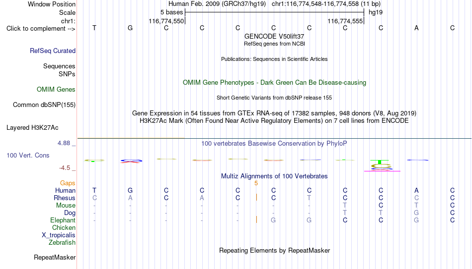
Task: Click the tall PhyloP conservation logo with magenta line
Action: tap(382, 165)
